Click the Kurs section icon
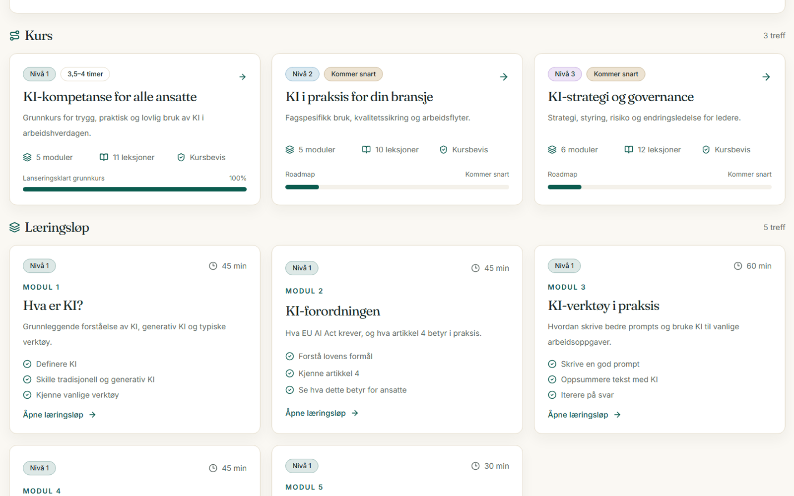This screenshot has height=496, width=794. 14,36
